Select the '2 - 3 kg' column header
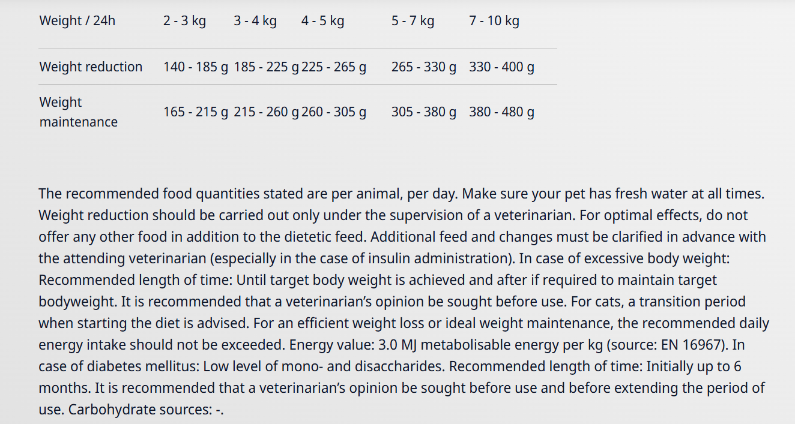795x424 pixels. point(184,21)
